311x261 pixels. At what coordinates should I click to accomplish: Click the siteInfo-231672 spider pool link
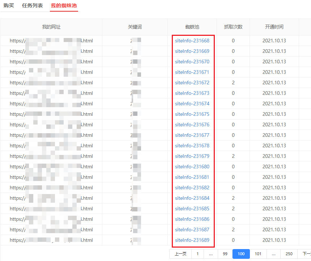click(192, 83)
